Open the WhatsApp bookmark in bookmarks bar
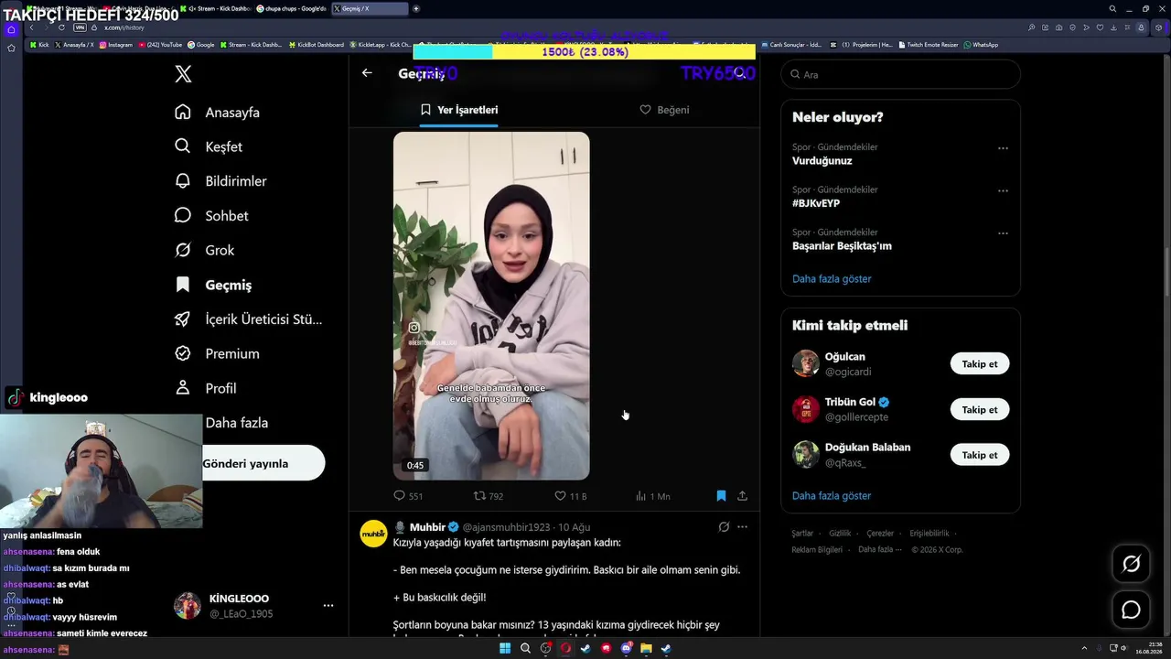 coord(981,45)
